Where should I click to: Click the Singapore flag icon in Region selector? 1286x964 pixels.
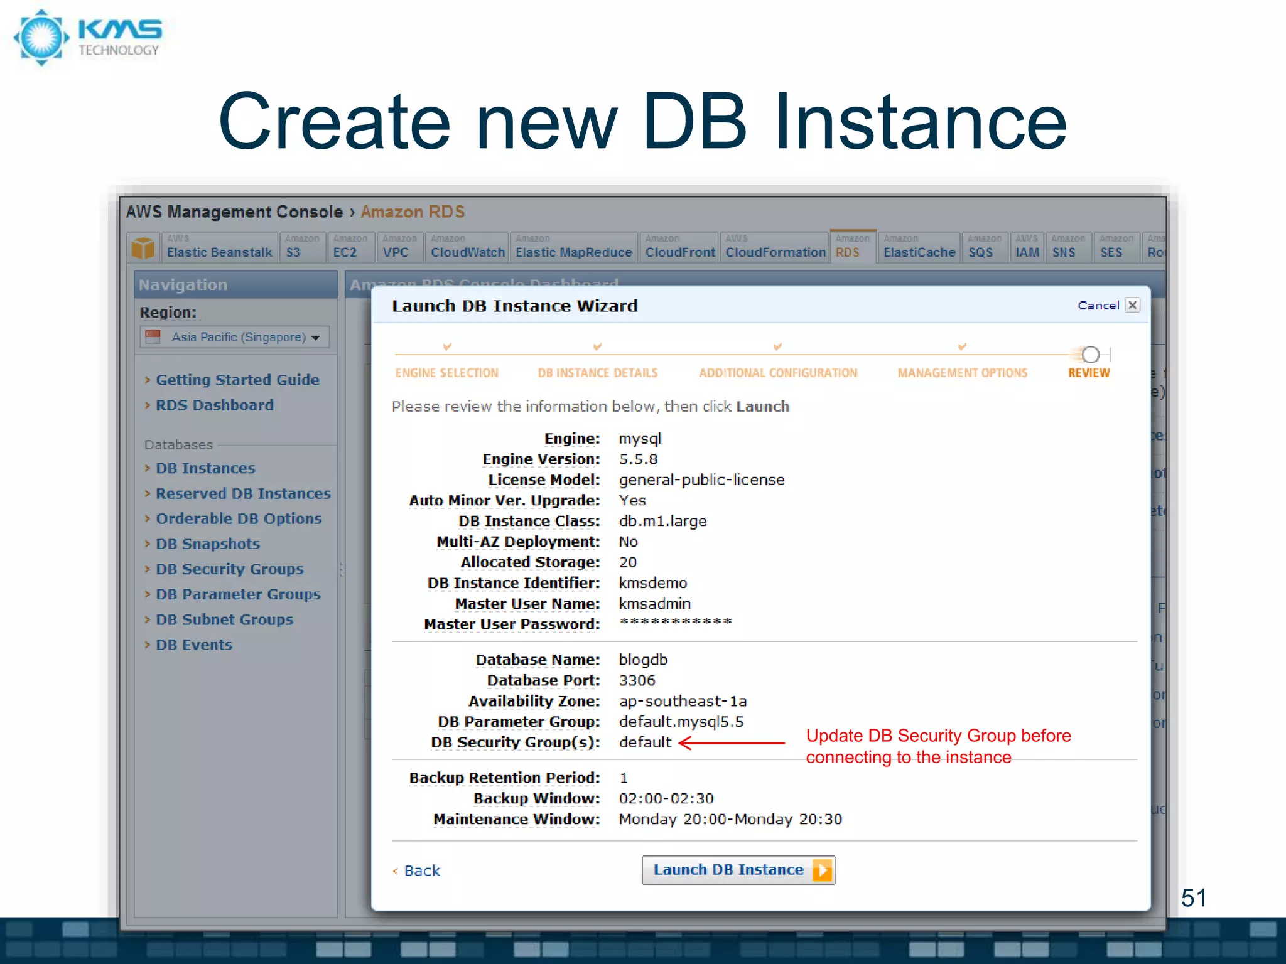point(153,337)
